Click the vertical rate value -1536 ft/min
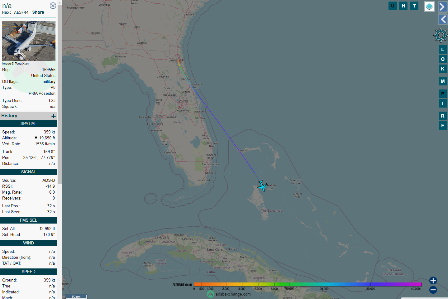The height and width of the screenshot is (299, 448). [44, 144]
